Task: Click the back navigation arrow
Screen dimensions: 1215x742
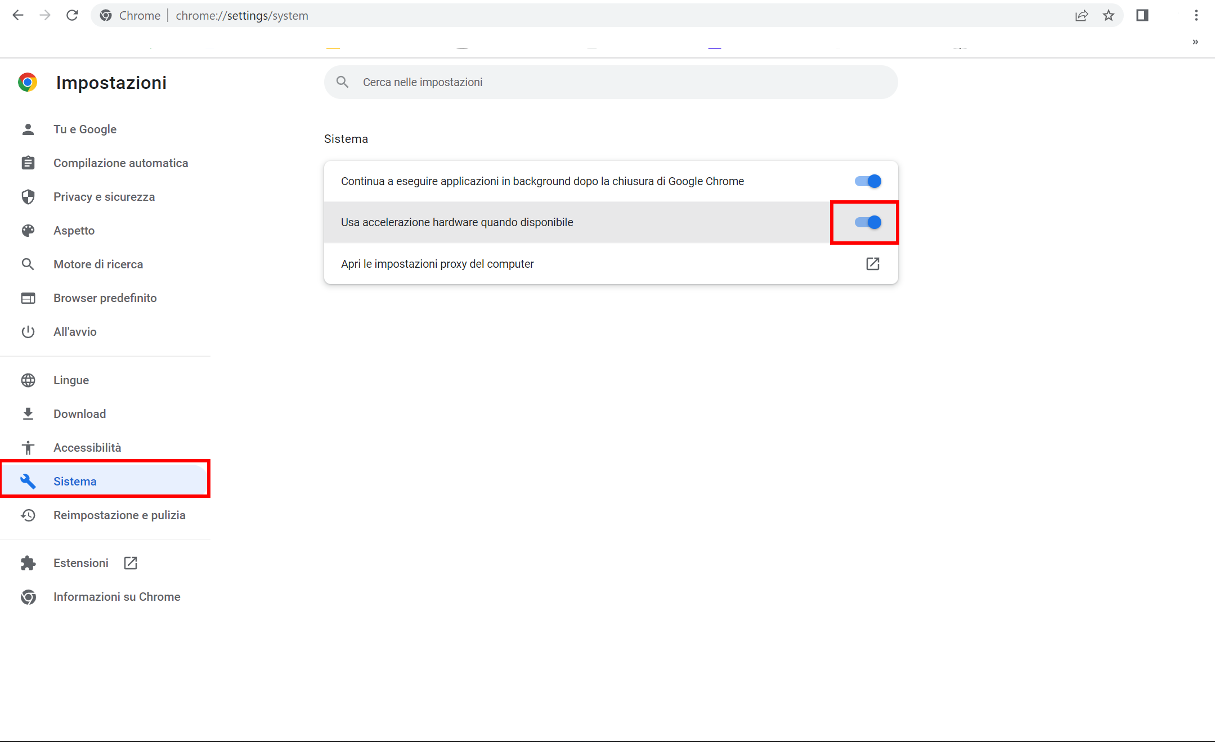Action: (x=18, y=15)
